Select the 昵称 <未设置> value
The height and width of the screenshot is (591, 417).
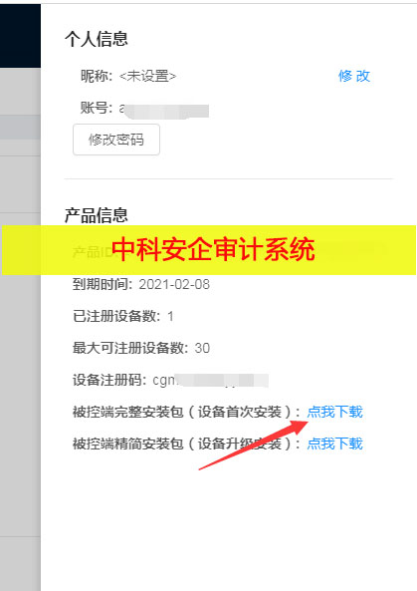pyautogui.click(x=147, y=76)
